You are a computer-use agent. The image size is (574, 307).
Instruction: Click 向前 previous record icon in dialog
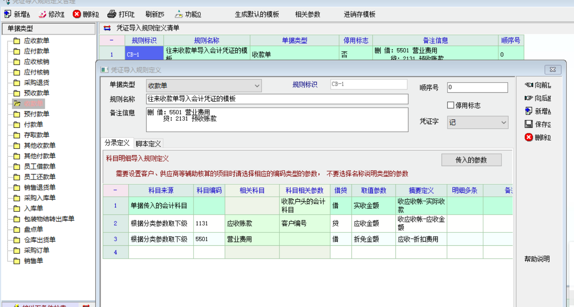529,85
